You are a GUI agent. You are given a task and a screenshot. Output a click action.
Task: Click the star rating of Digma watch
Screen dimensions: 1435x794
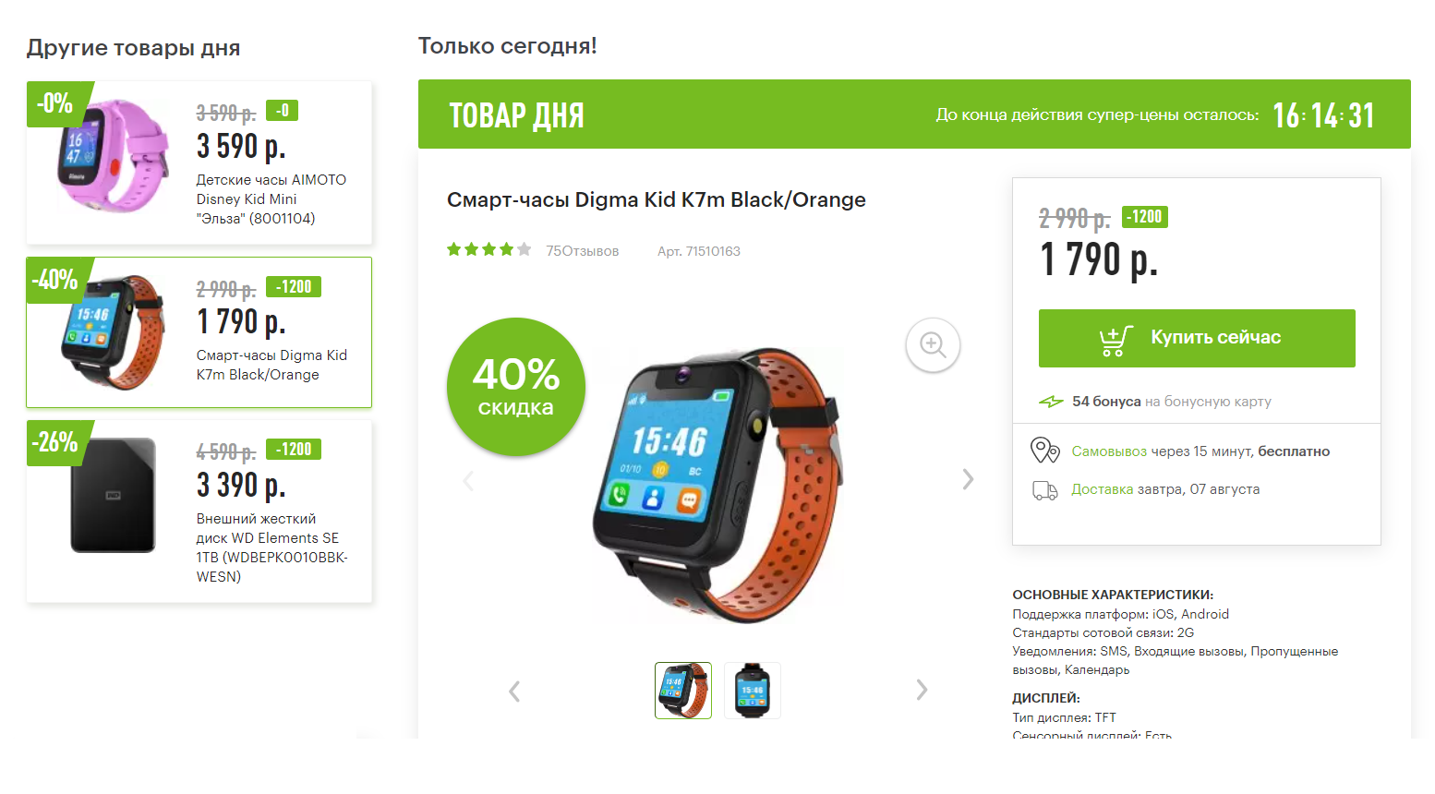pos(488,249)
